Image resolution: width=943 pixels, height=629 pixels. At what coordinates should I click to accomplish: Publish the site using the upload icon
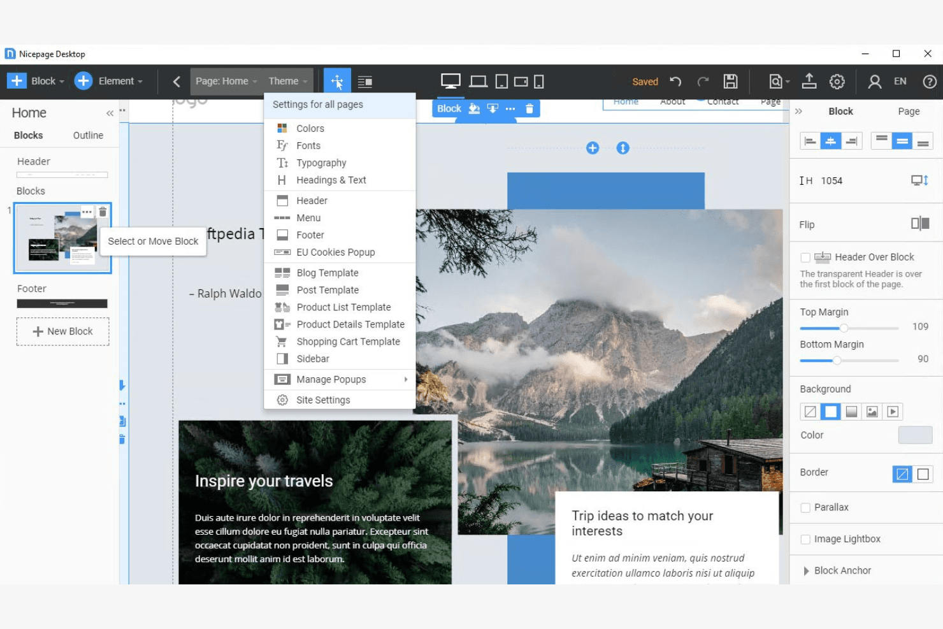809,81
